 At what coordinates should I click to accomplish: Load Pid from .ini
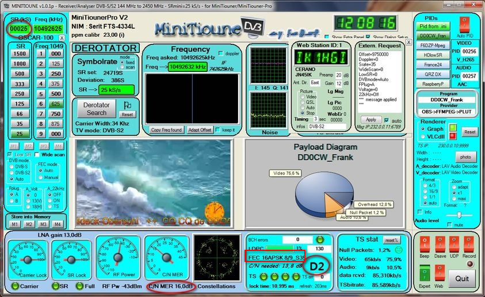pyautogui.click(x=433, y=26)
